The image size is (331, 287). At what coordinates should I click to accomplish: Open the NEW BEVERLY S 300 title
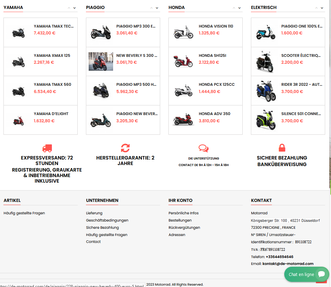click(136, 55)
